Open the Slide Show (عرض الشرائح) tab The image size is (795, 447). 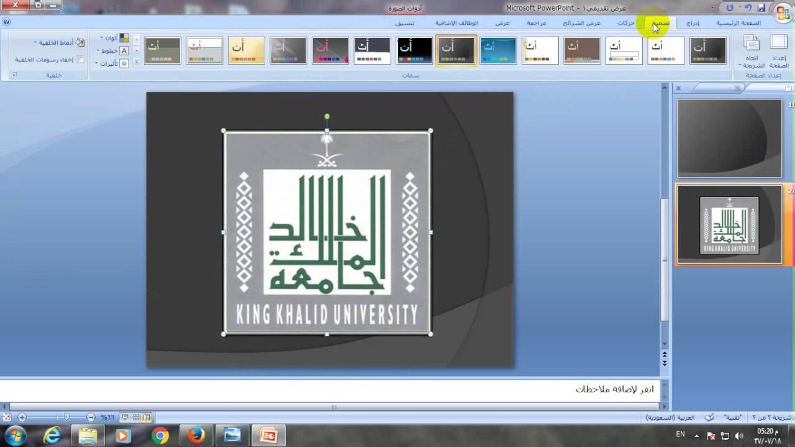tap(582, 23)
